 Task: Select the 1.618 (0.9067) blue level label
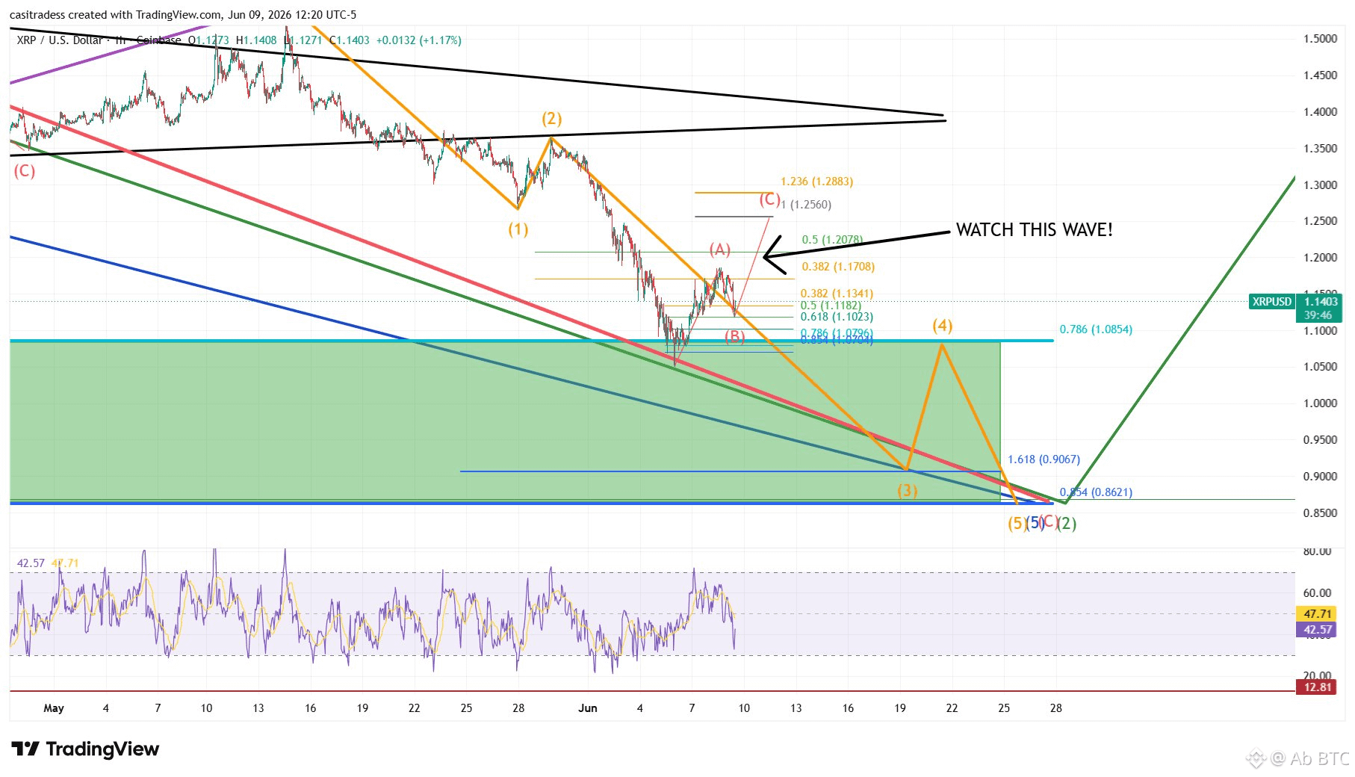coord(1044,459)
